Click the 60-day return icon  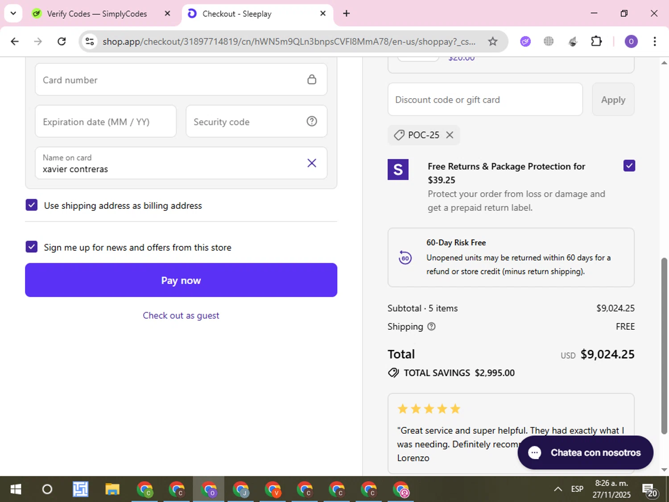coord(405,257)
